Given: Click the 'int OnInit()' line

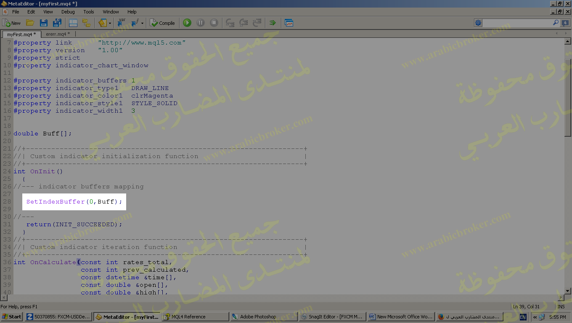Looking at the screenshot, I should tap(38, 171).
